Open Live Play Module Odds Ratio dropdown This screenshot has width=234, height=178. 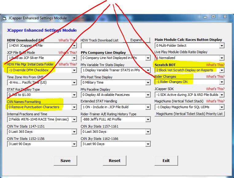222,58
